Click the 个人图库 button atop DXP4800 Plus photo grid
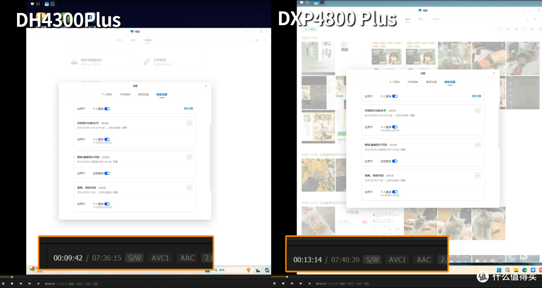The height and width of the screenshot is (288, 542). 310,30
